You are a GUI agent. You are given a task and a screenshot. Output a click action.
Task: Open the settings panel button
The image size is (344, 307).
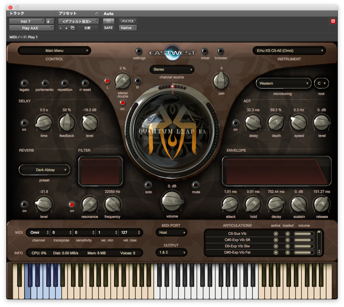click(138, 51)
